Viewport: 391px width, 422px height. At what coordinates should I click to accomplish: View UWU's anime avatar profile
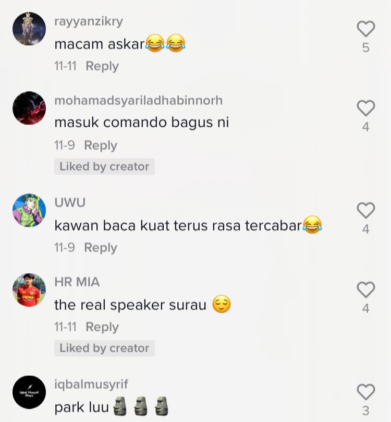(29, 210)
